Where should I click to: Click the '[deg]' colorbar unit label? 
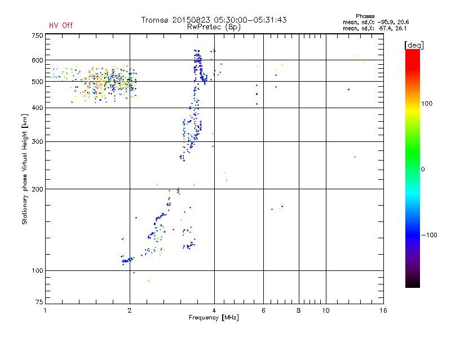[414, 45]
